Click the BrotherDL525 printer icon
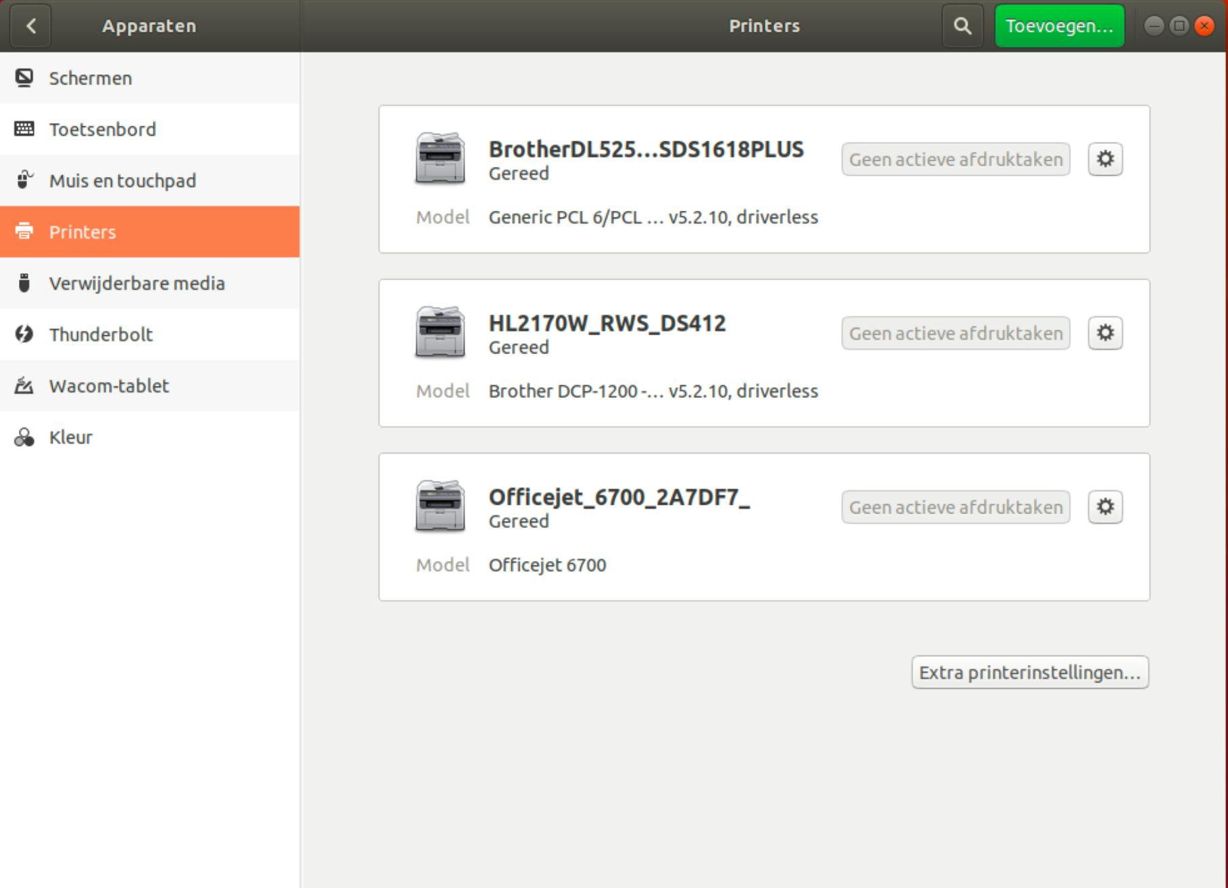 [440, 159]
